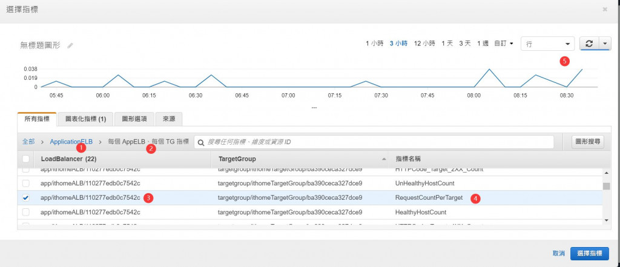Click the RequestCountPerTarget metric name

429,198
